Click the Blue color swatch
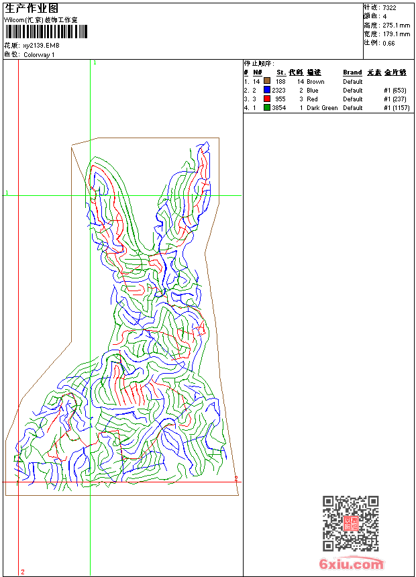Viewport: 416px width, 577px height. point(267,91)
